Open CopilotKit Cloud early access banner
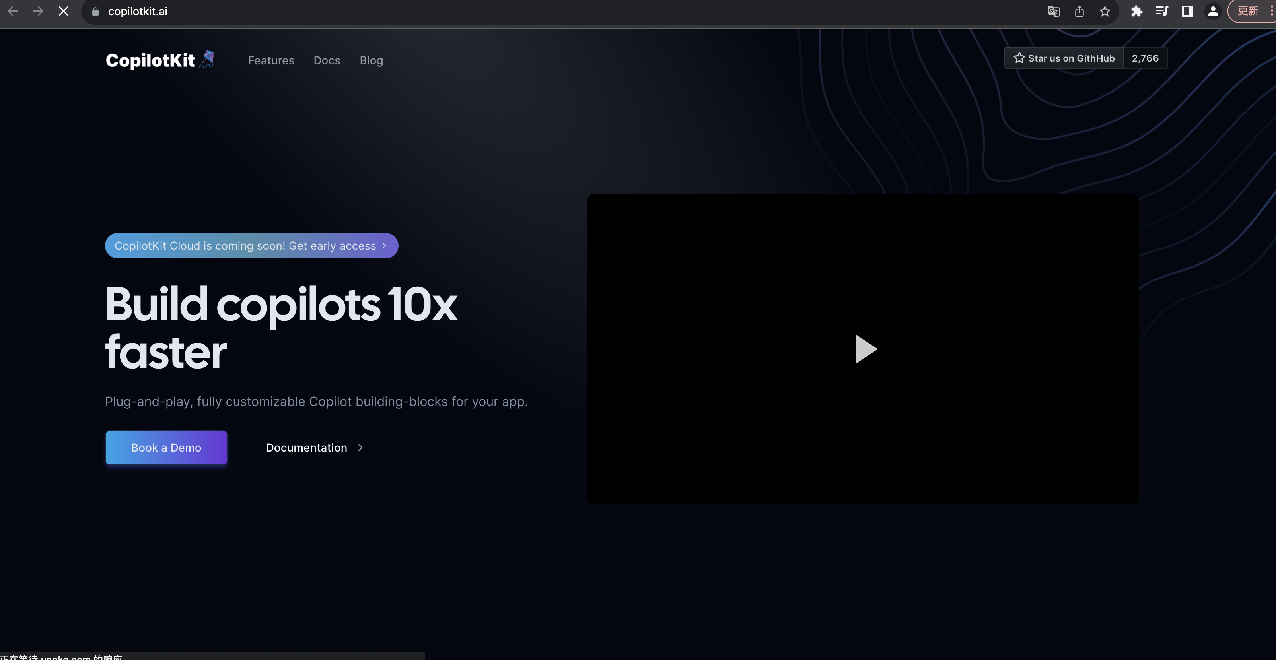1276x660 pixels. (251, 246)
